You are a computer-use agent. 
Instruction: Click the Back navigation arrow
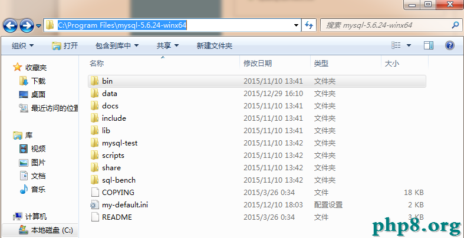10,25
